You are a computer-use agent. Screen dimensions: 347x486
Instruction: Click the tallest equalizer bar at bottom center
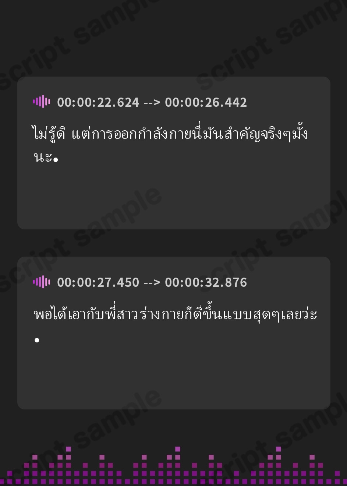(x=178, y=465)
